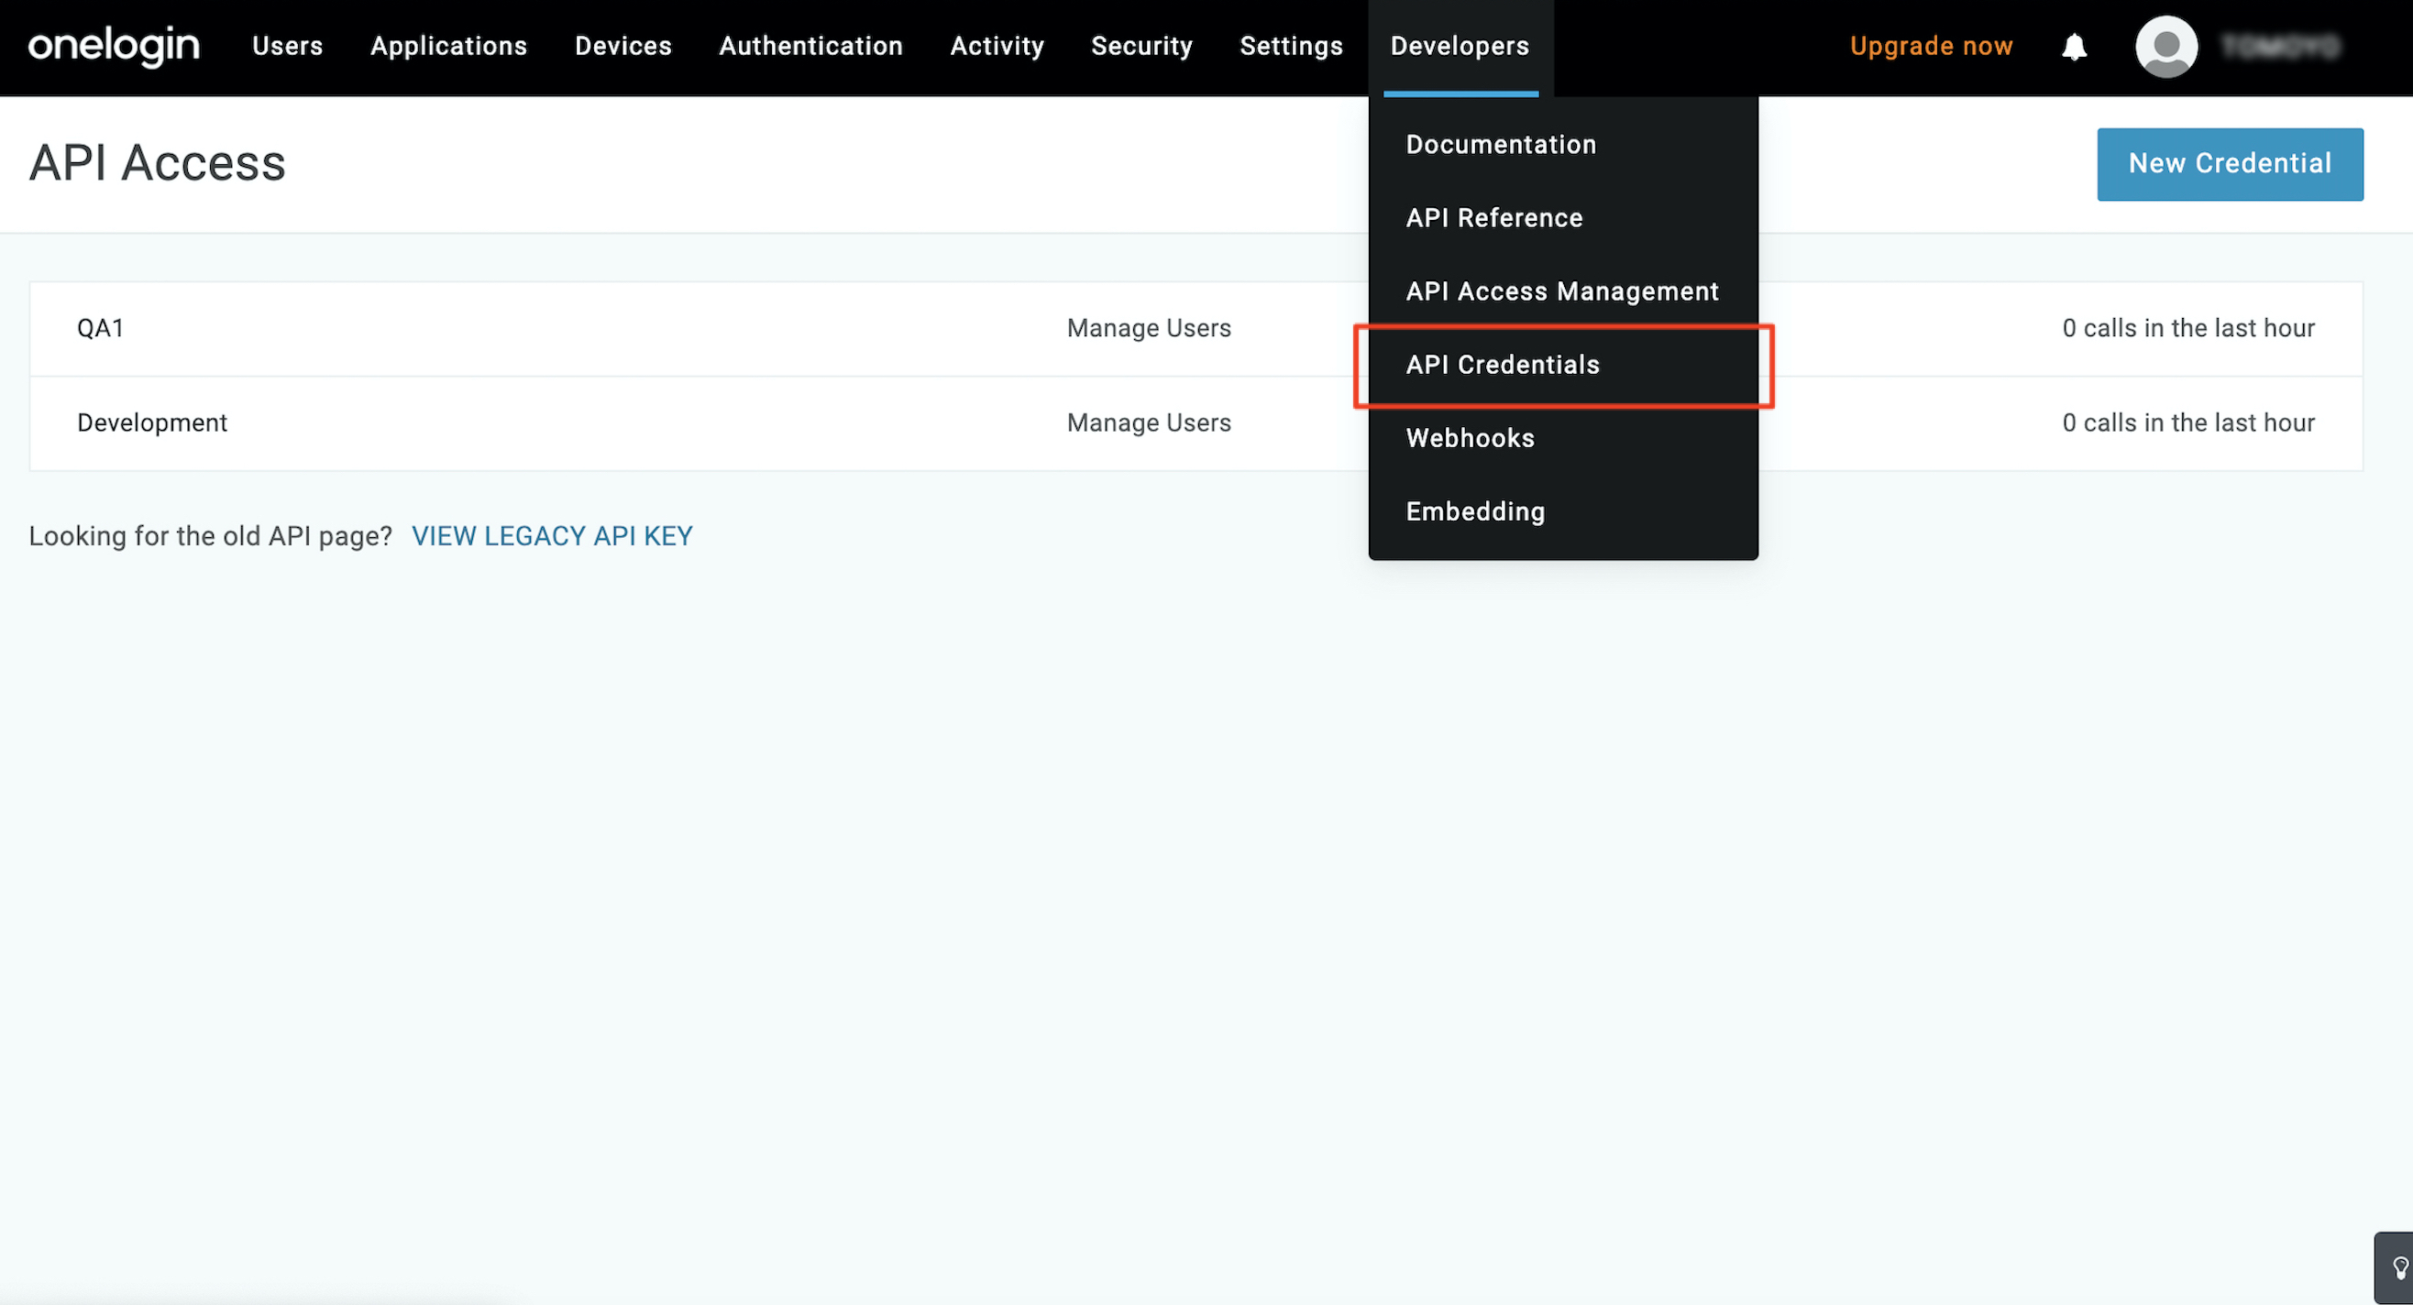This screenshot has height=1305, width=2413.
Task: Click the OneLogin logo
Action: point(114,46)
